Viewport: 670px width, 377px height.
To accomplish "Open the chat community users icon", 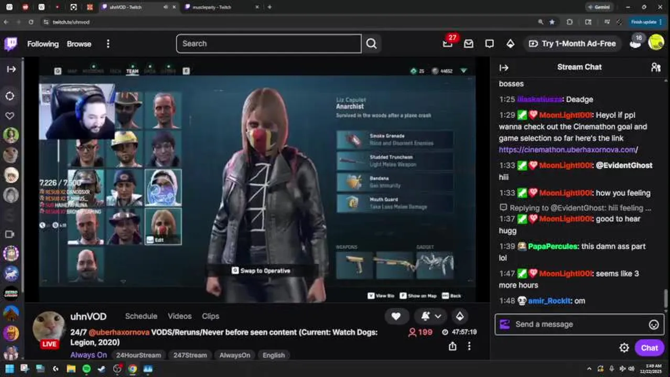I will click(655, 67).
